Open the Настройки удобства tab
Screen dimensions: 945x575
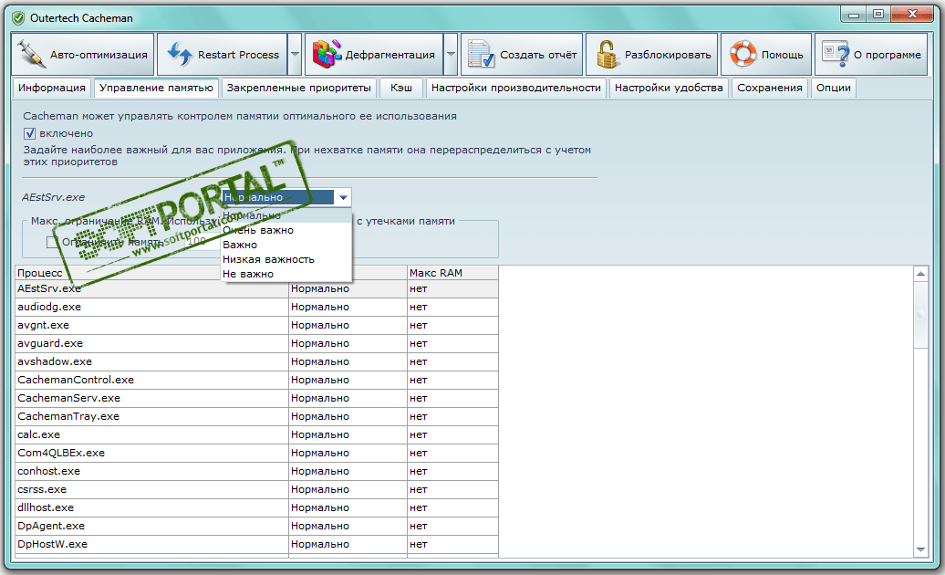669,88
